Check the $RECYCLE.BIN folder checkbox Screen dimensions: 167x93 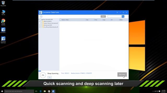point(41,21)
